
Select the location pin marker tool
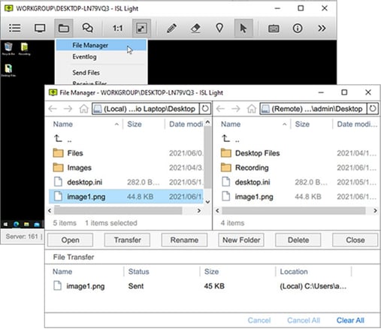(x=219, y=28)
